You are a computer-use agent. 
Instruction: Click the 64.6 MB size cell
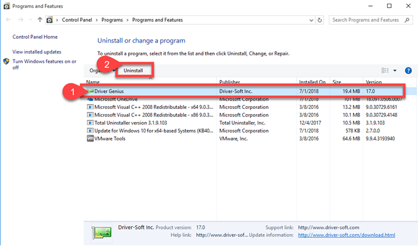coord(351,138)
